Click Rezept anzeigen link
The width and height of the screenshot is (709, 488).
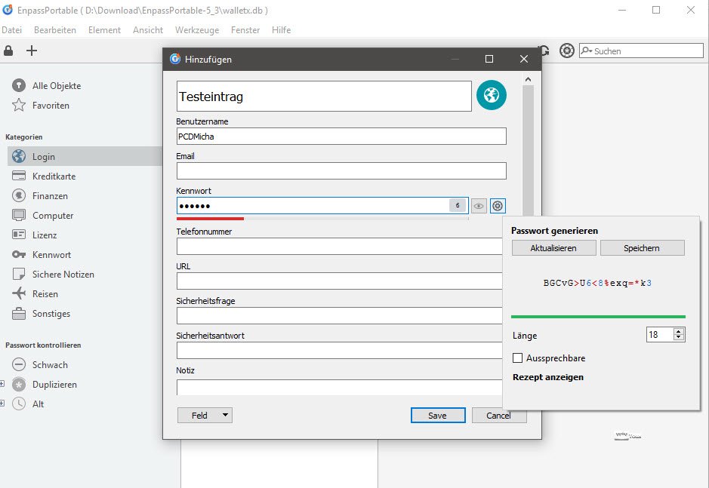(x=548, y=377)
